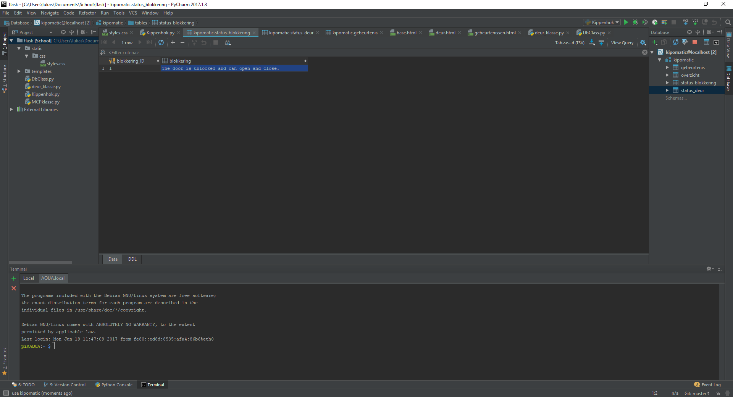Run Kippenhok with coverage icon

coord(645,23)
